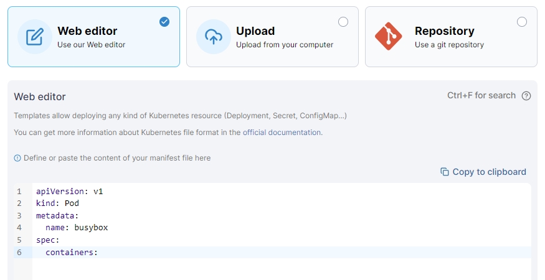This screenshot has width=545, height=280.
Task: Click line number 3 in the gutter
Action: coord(19,215)
